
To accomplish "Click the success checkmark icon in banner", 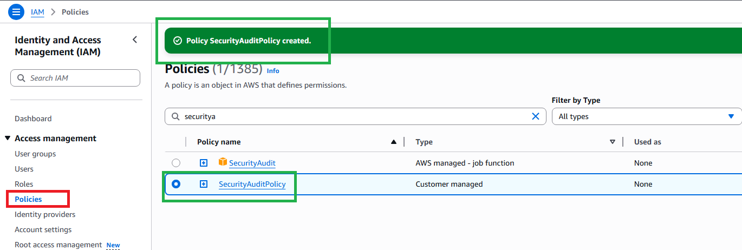I will [177, 41].
